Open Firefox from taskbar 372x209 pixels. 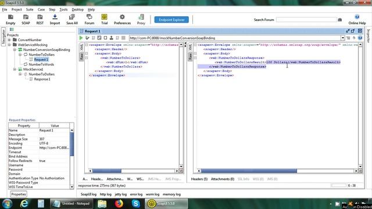(x=119, y=204)
